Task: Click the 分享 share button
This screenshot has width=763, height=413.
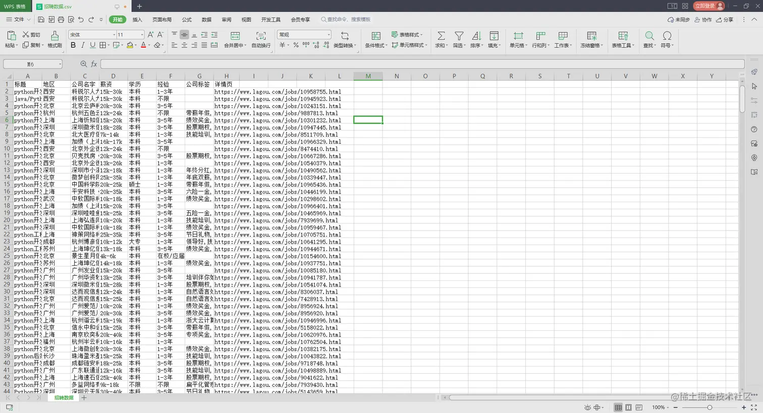Action: tap(725, 20)
